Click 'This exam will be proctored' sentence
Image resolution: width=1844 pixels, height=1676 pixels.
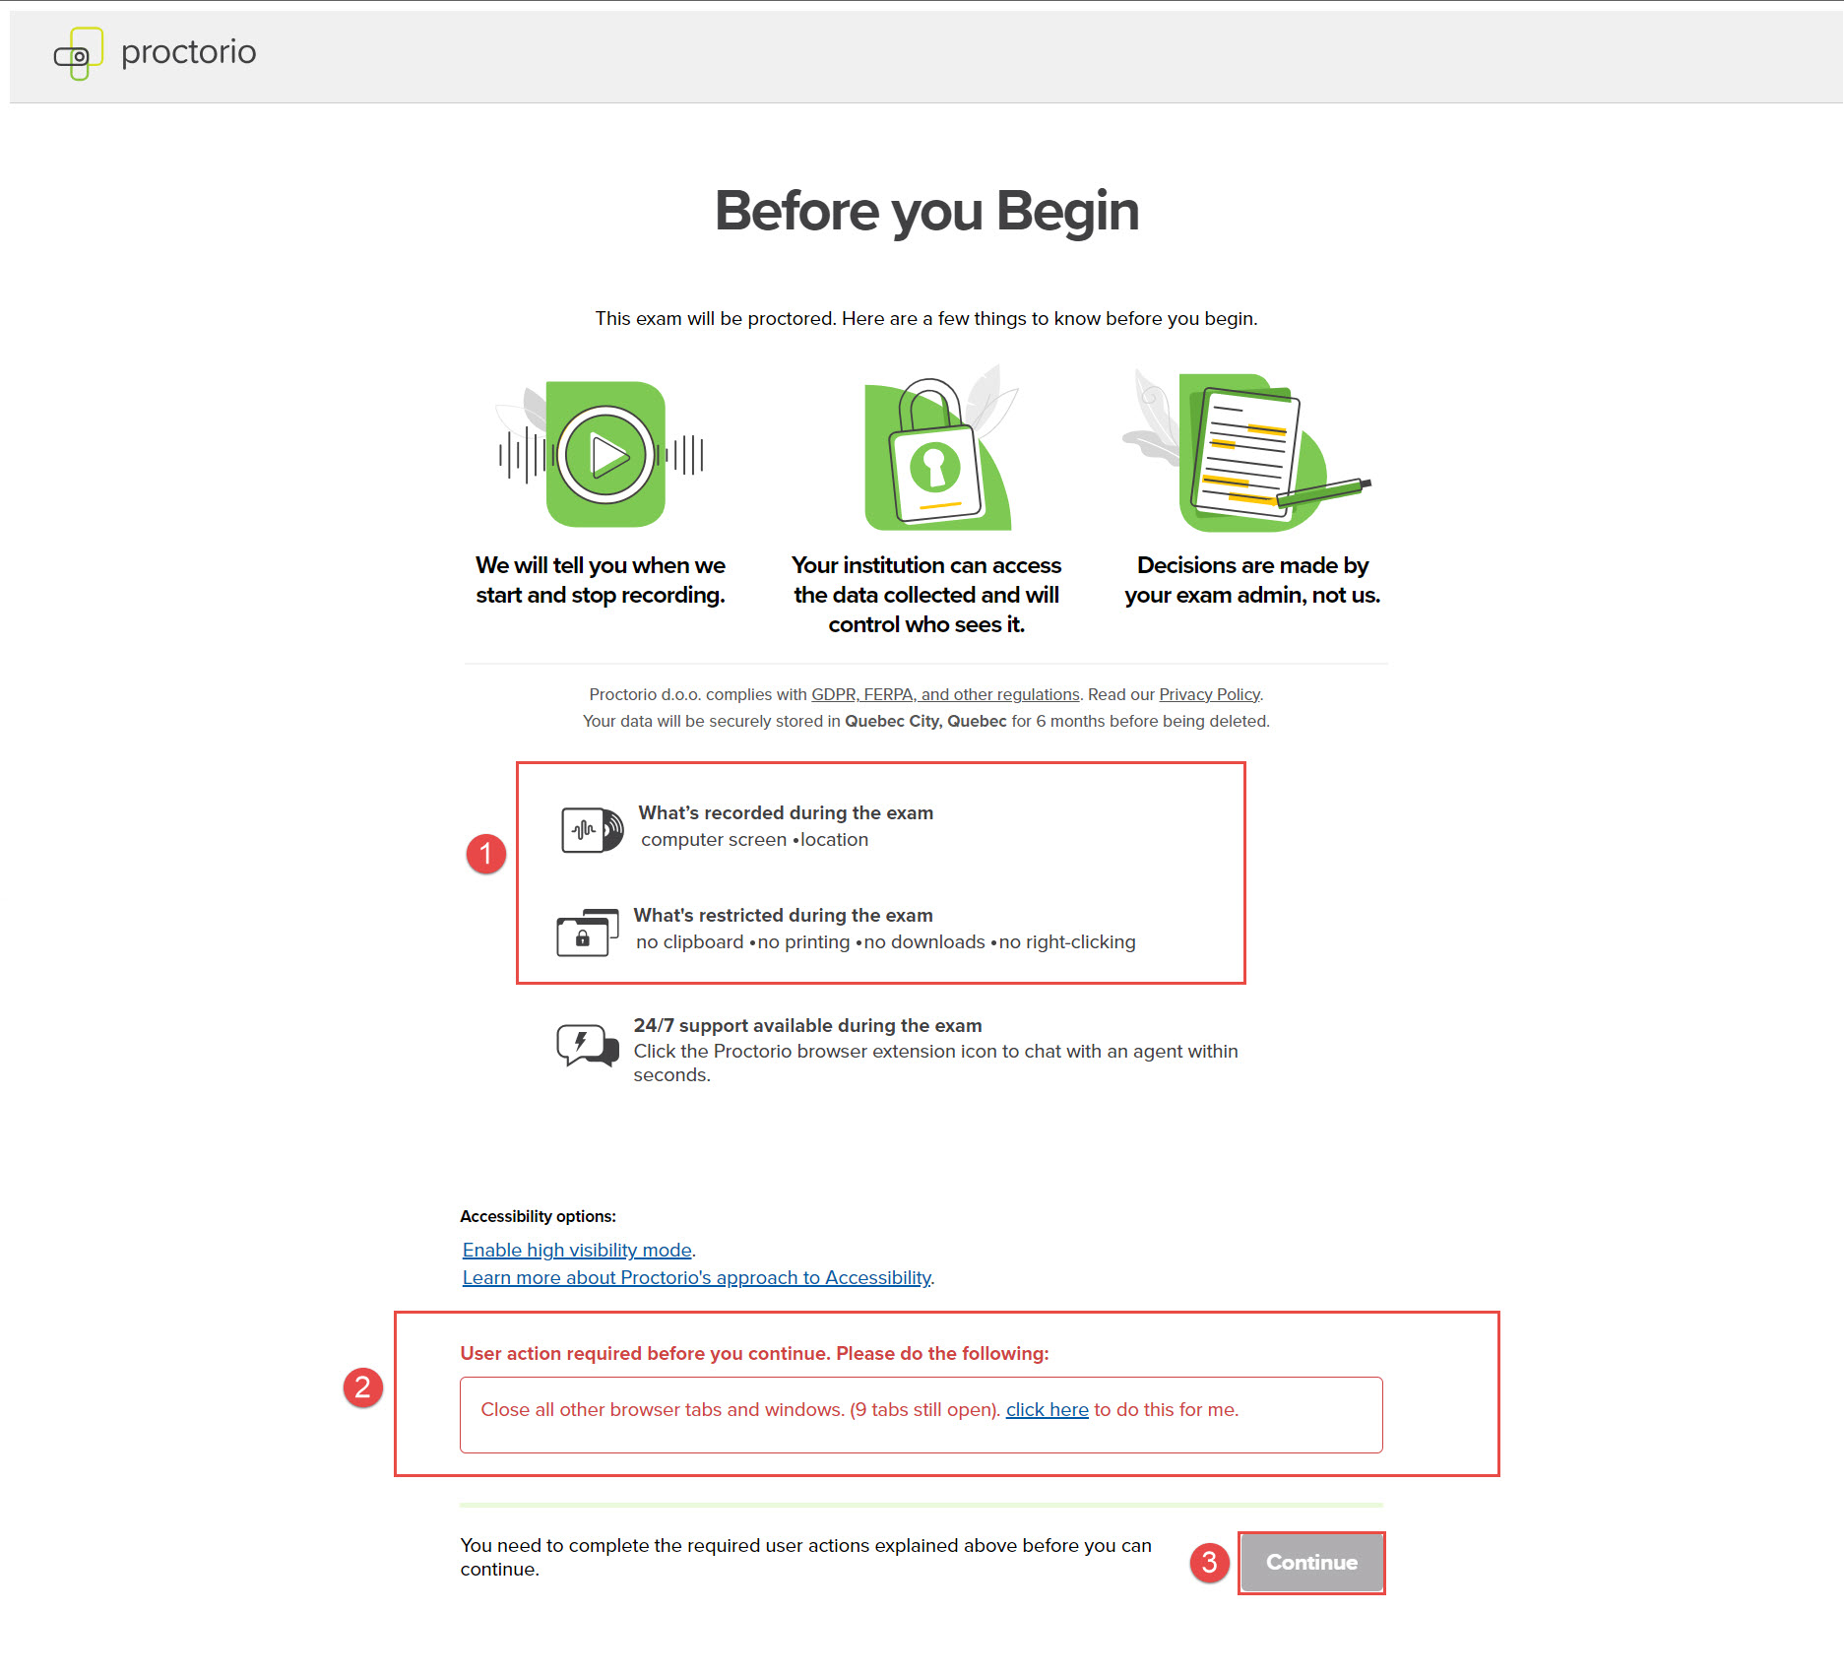[x=926, y=318]
